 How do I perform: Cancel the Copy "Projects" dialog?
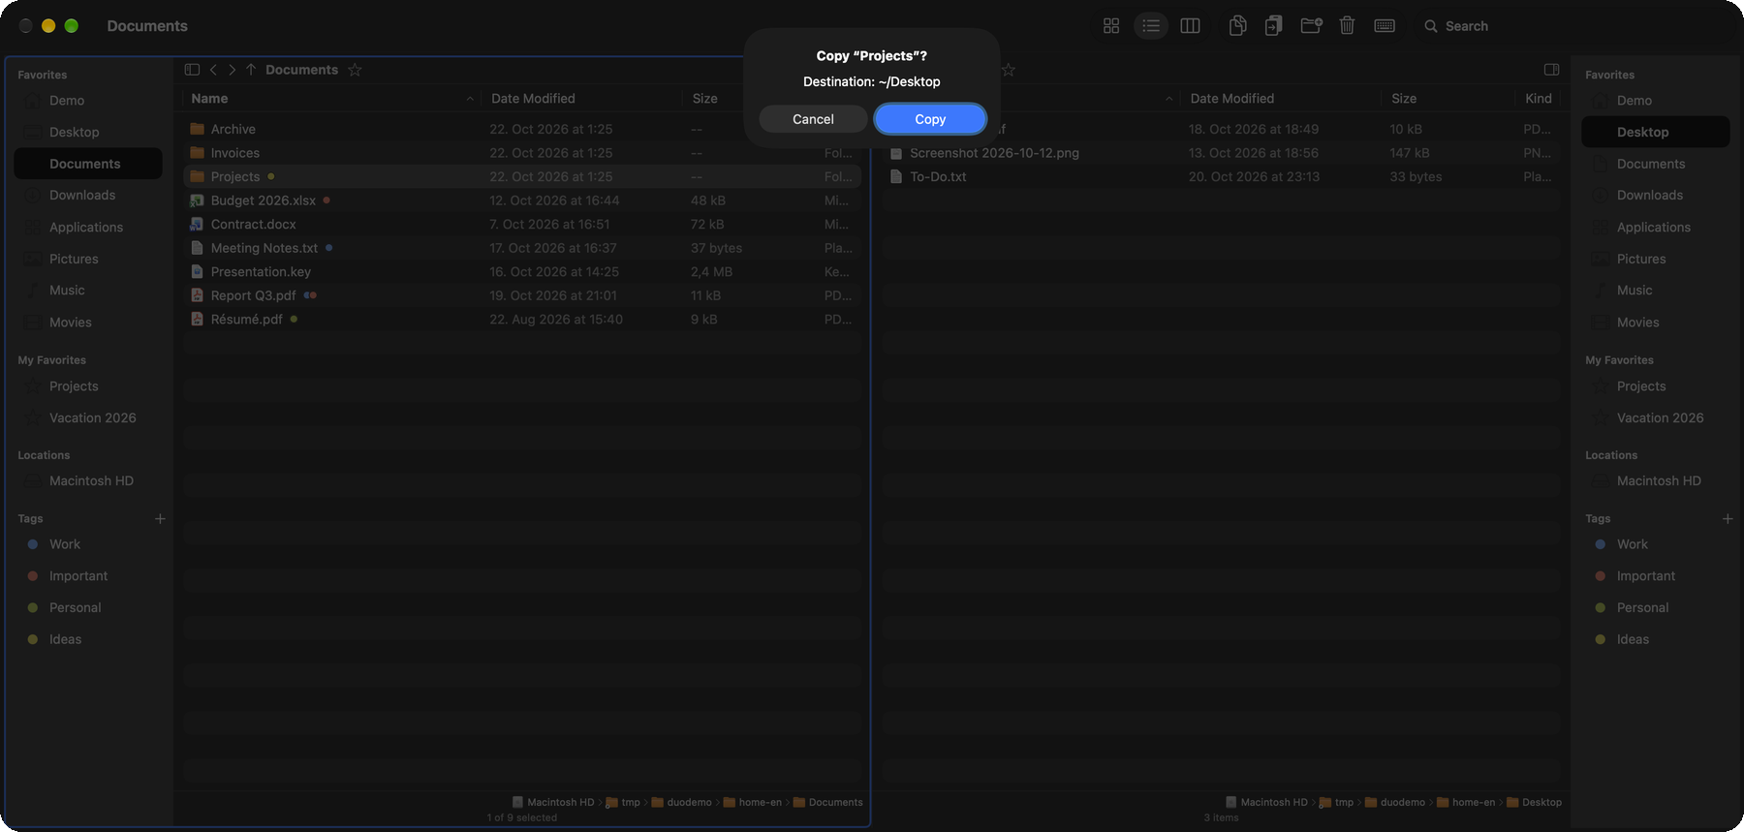[813, 119]
